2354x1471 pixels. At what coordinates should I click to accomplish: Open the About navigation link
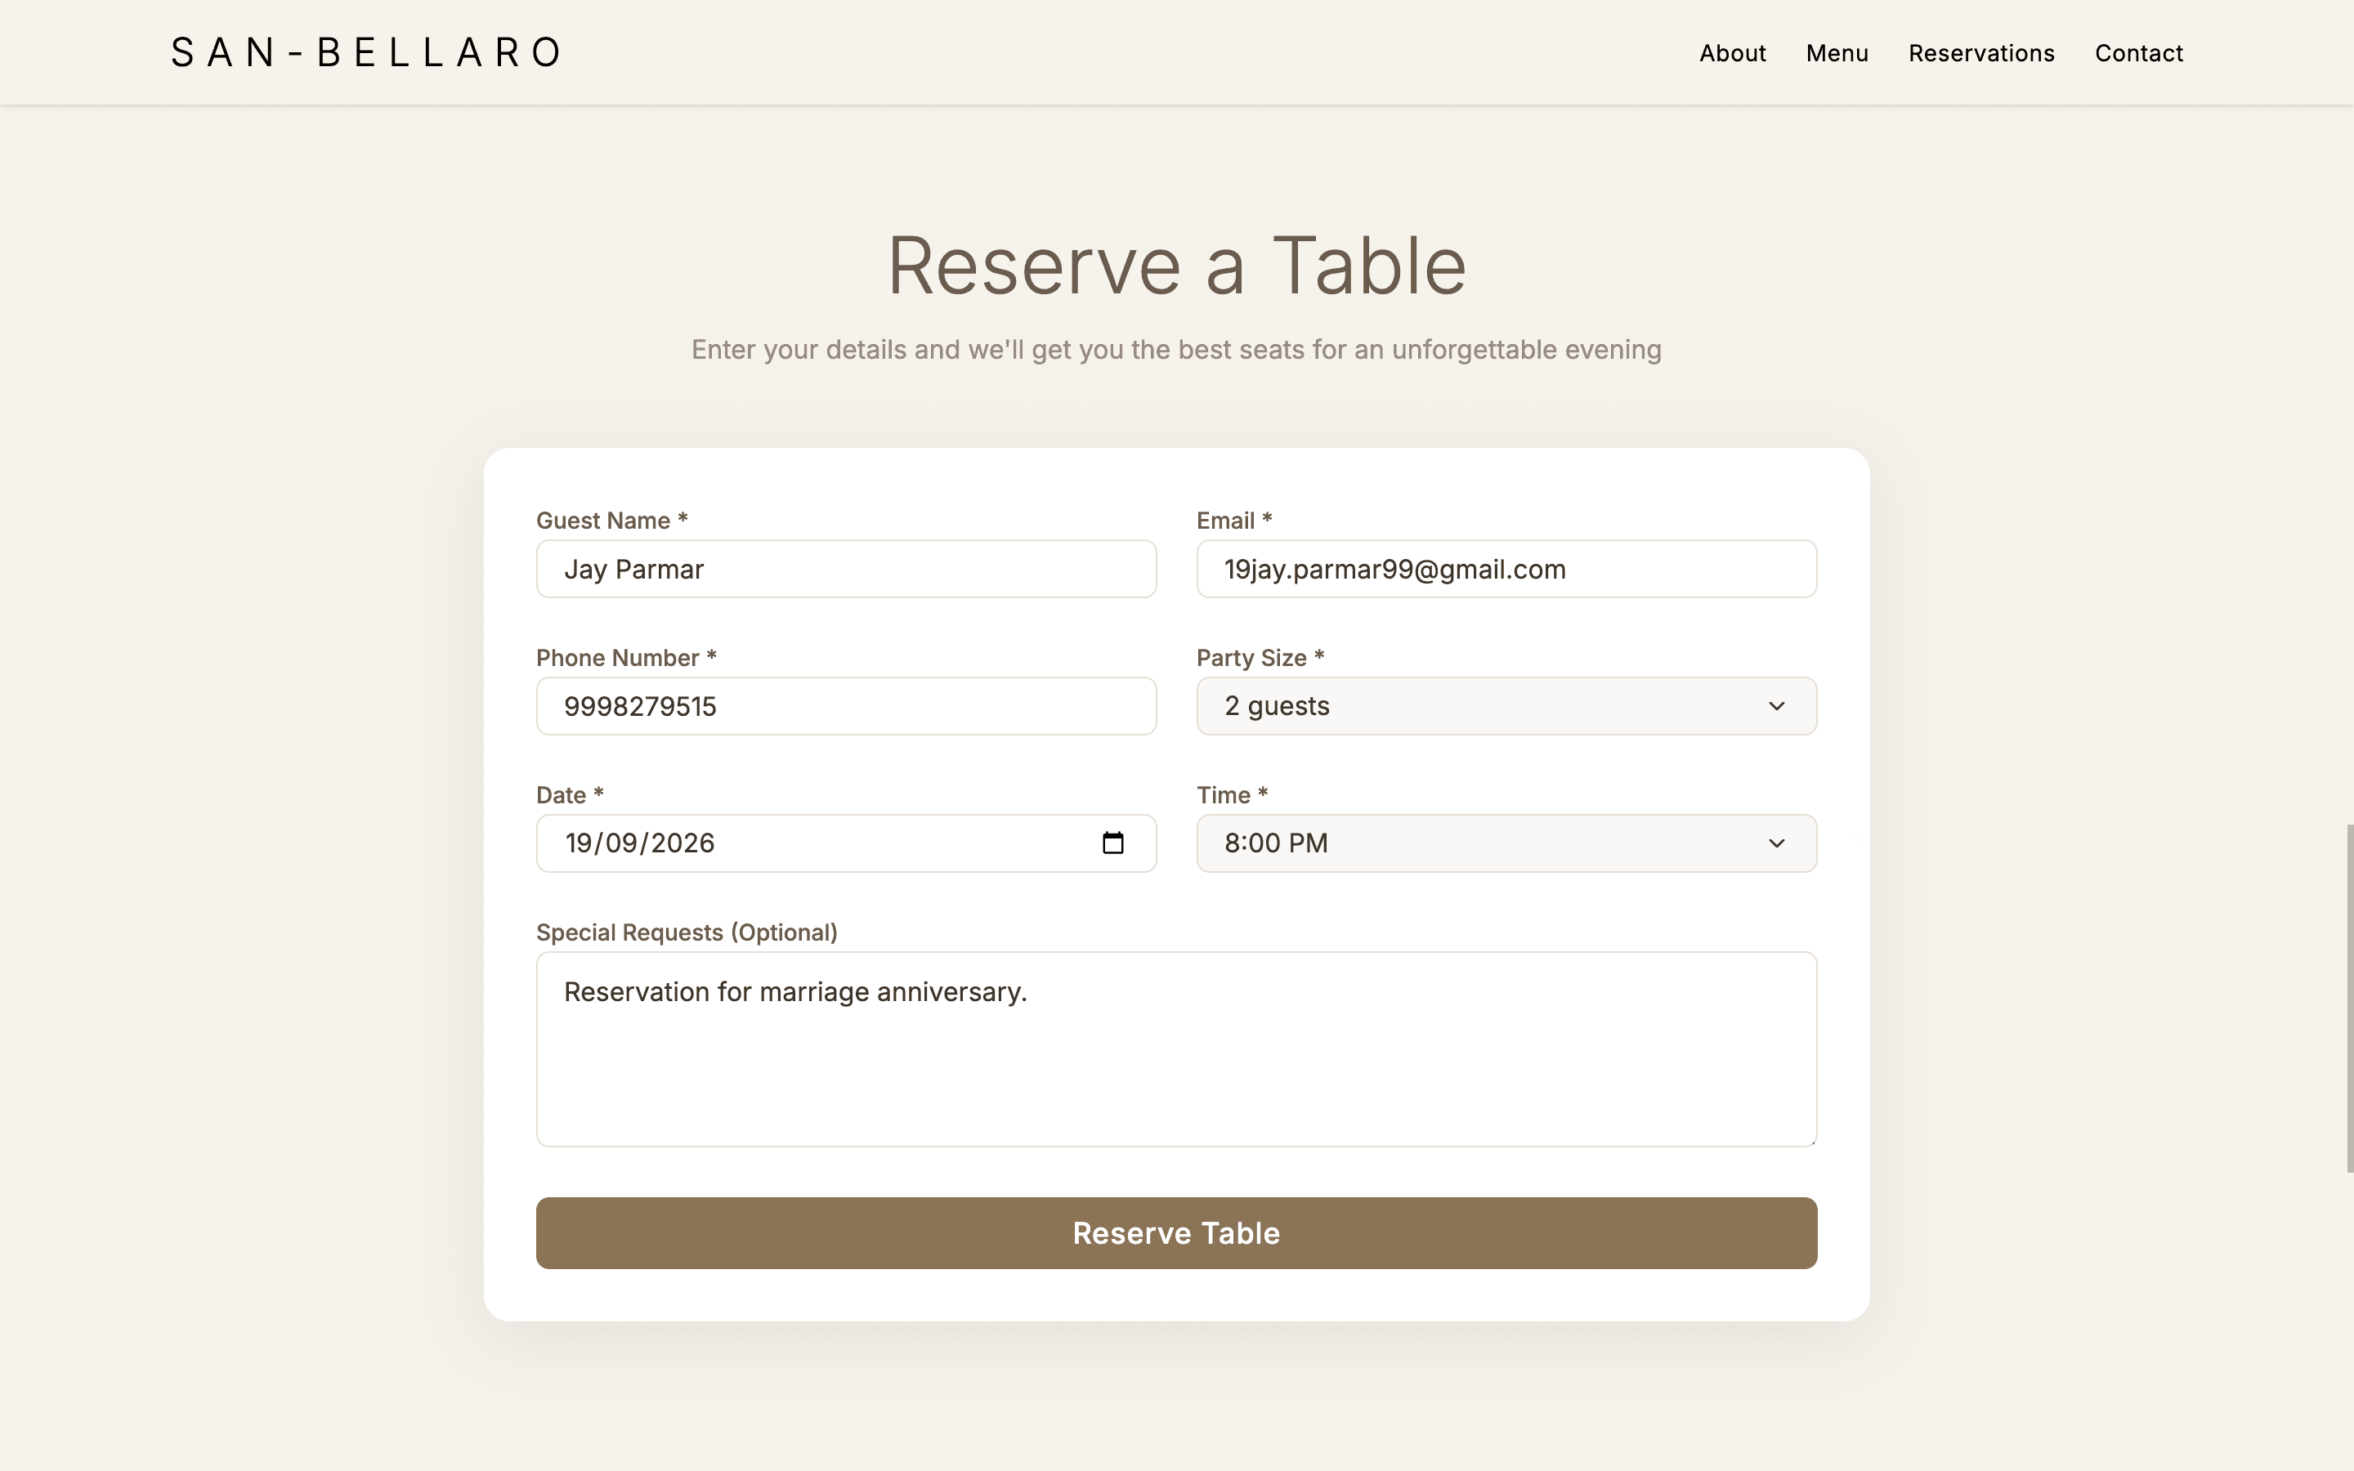1731,52
